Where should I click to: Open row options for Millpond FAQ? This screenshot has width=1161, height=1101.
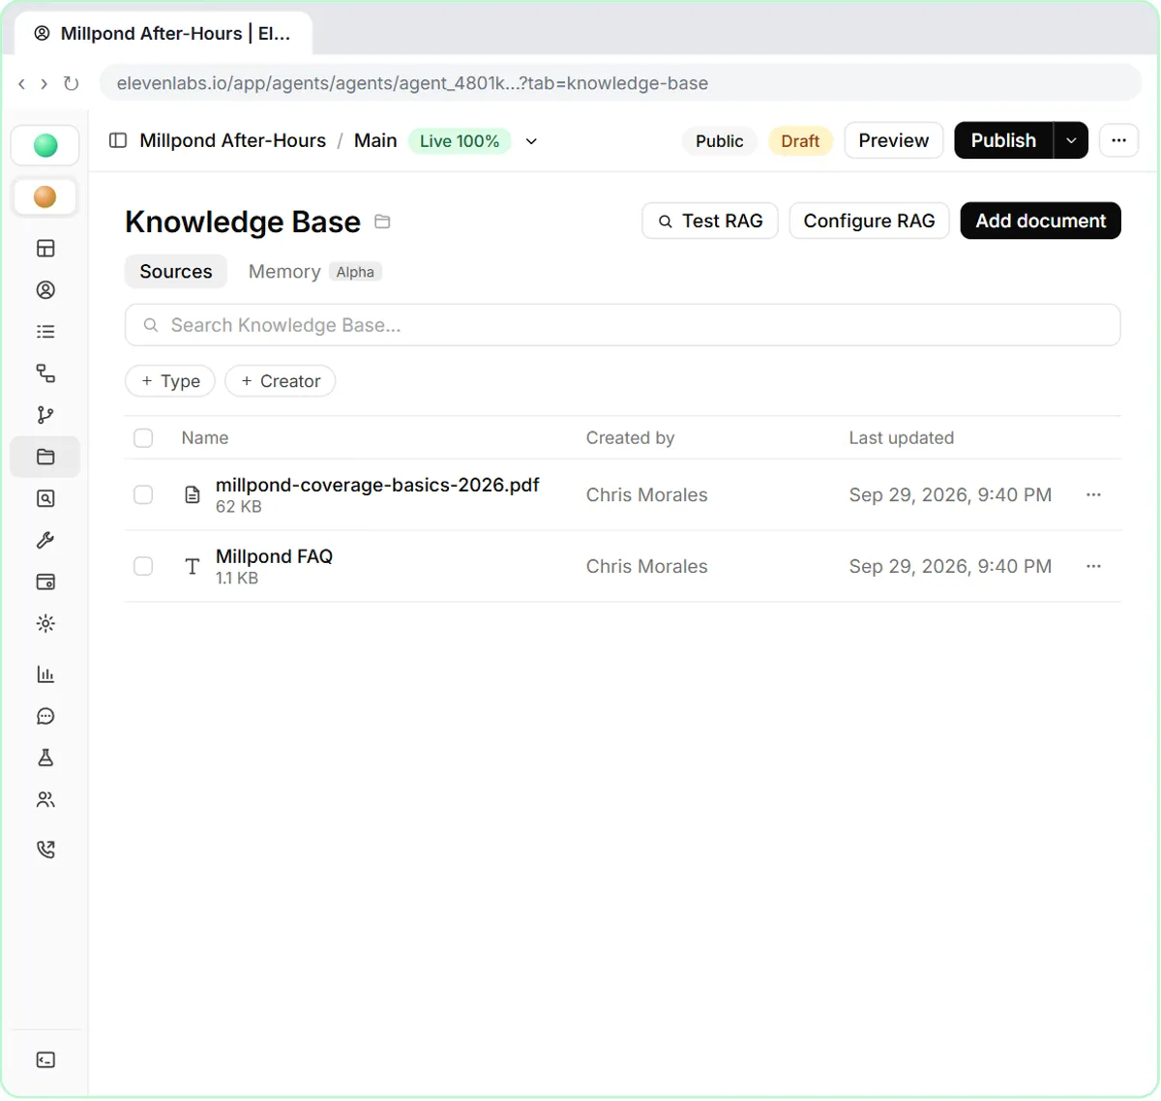1094,566
